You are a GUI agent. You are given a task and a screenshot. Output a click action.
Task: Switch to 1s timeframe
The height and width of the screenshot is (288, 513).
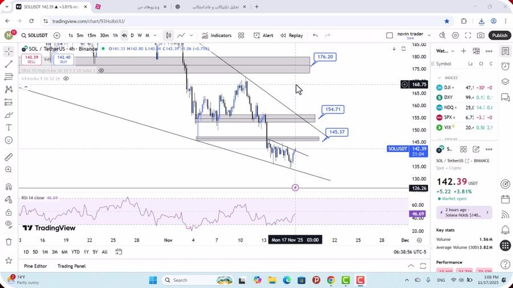click(71, 35)
